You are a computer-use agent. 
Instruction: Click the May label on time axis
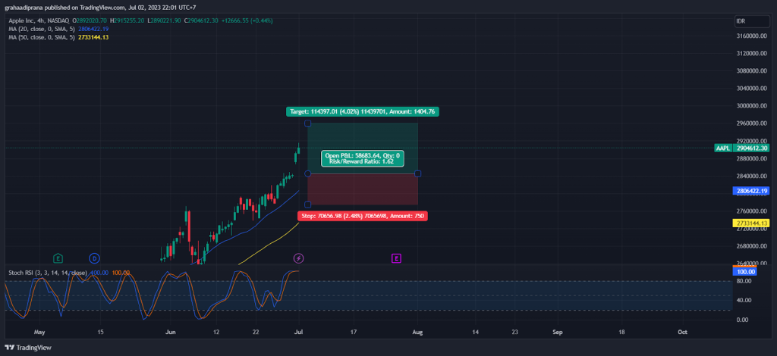point(39,332)
